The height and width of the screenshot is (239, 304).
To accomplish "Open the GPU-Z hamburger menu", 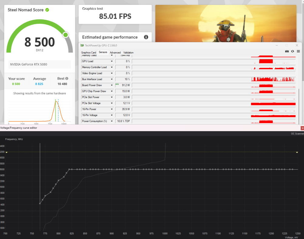I will point(299,51).
